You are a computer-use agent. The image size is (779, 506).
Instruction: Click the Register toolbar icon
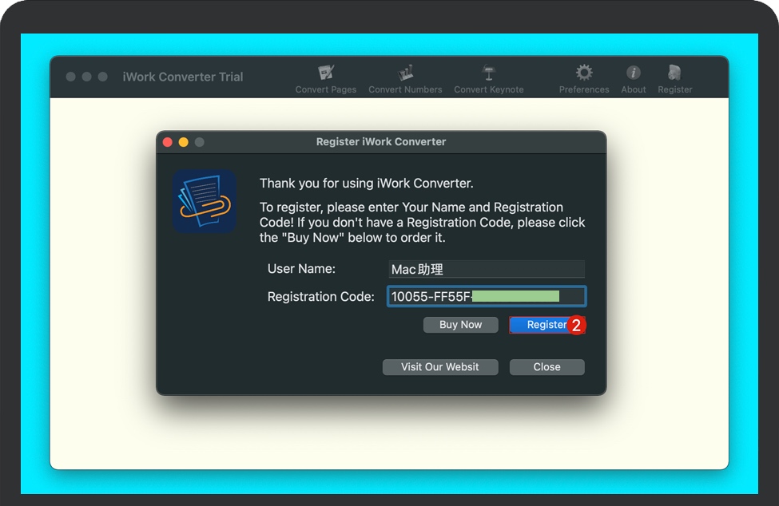click(x=674, y=73)
